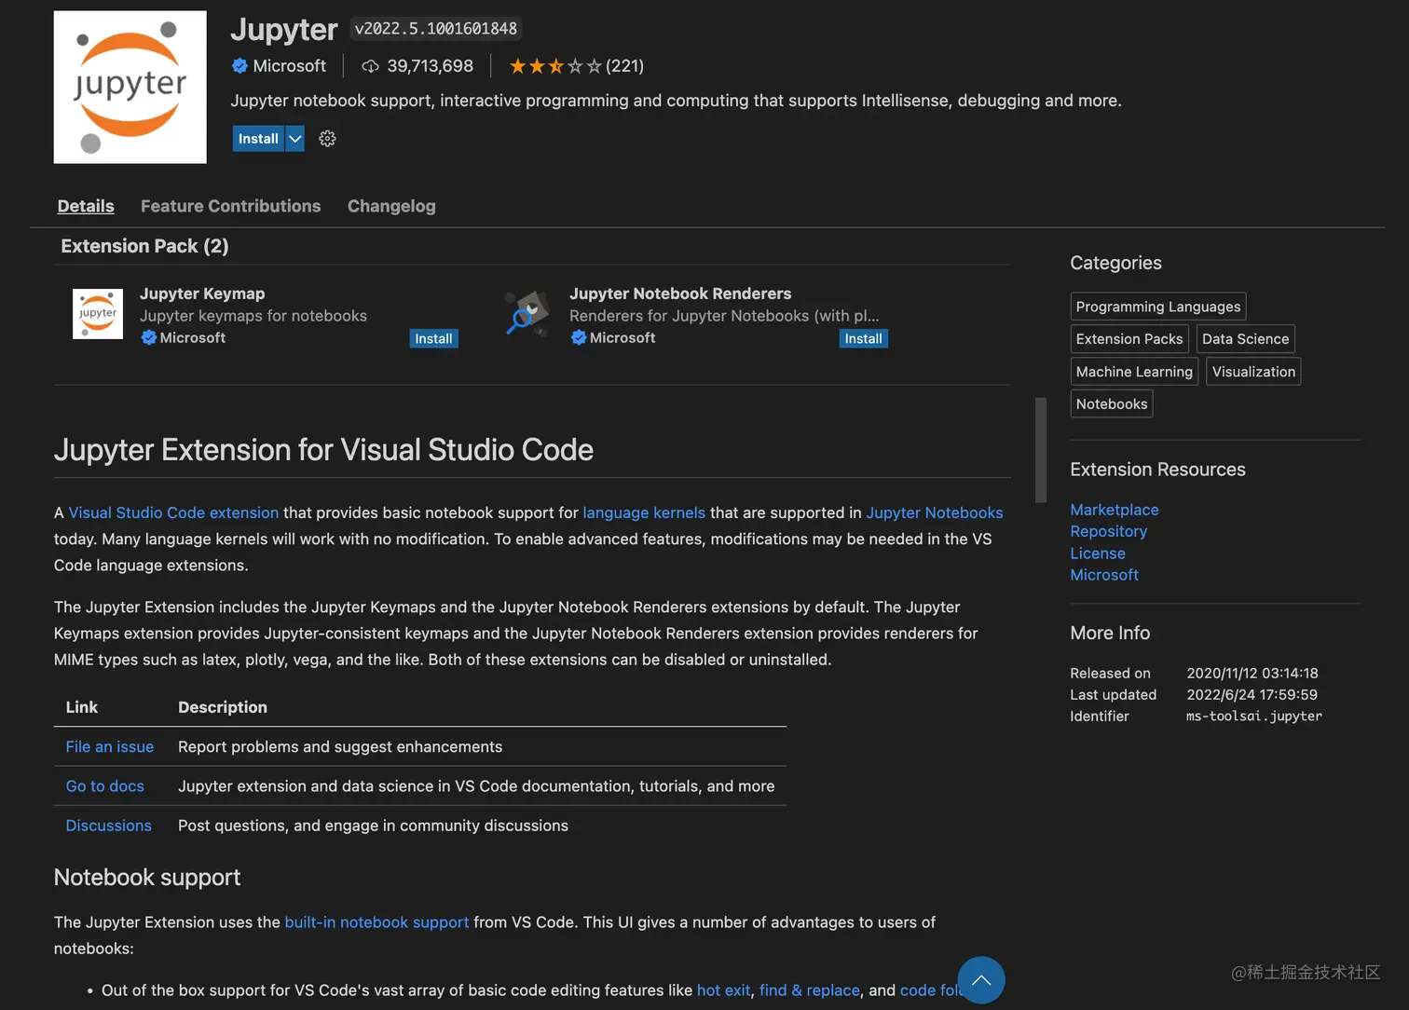Open the built-in notebook support link
This screenshot has height=1010, width=1409.
click(x=376, y=922)
